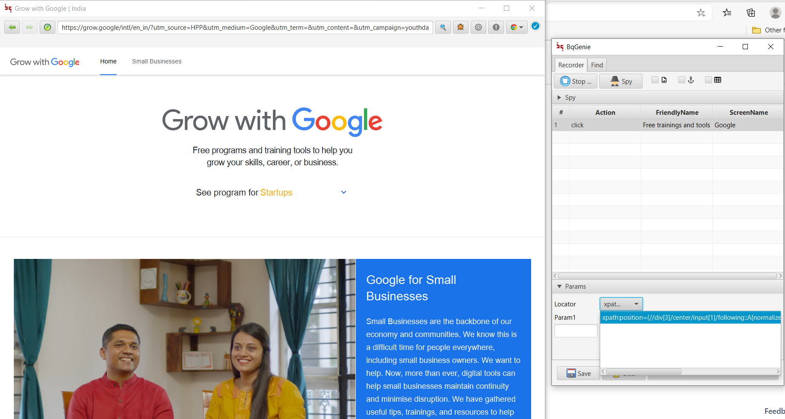Maximize the BqGenie window
This screenshot has width=785, height=419.
tap(745, 47)
